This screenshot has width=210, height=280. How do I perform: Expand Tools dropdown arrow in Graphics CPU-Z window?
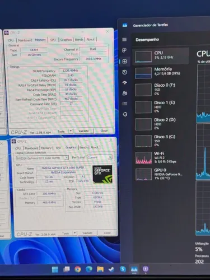(74, 233)
